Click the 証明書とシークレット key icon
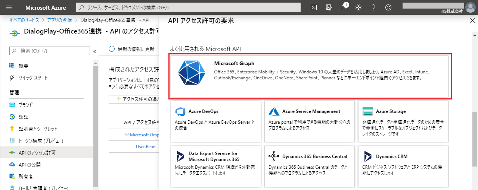 pos(12,129)
